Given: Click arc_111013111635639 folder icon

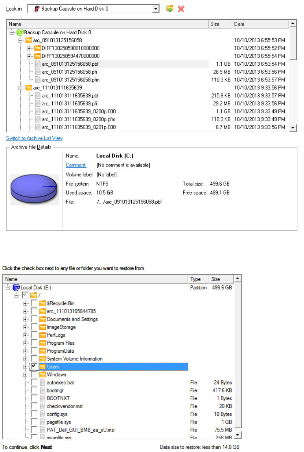Looking at the screenshot, I should click(29, 88).
